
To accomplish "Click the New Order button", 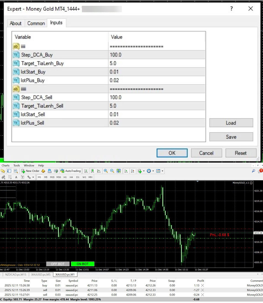I will (x=30, y=171).
